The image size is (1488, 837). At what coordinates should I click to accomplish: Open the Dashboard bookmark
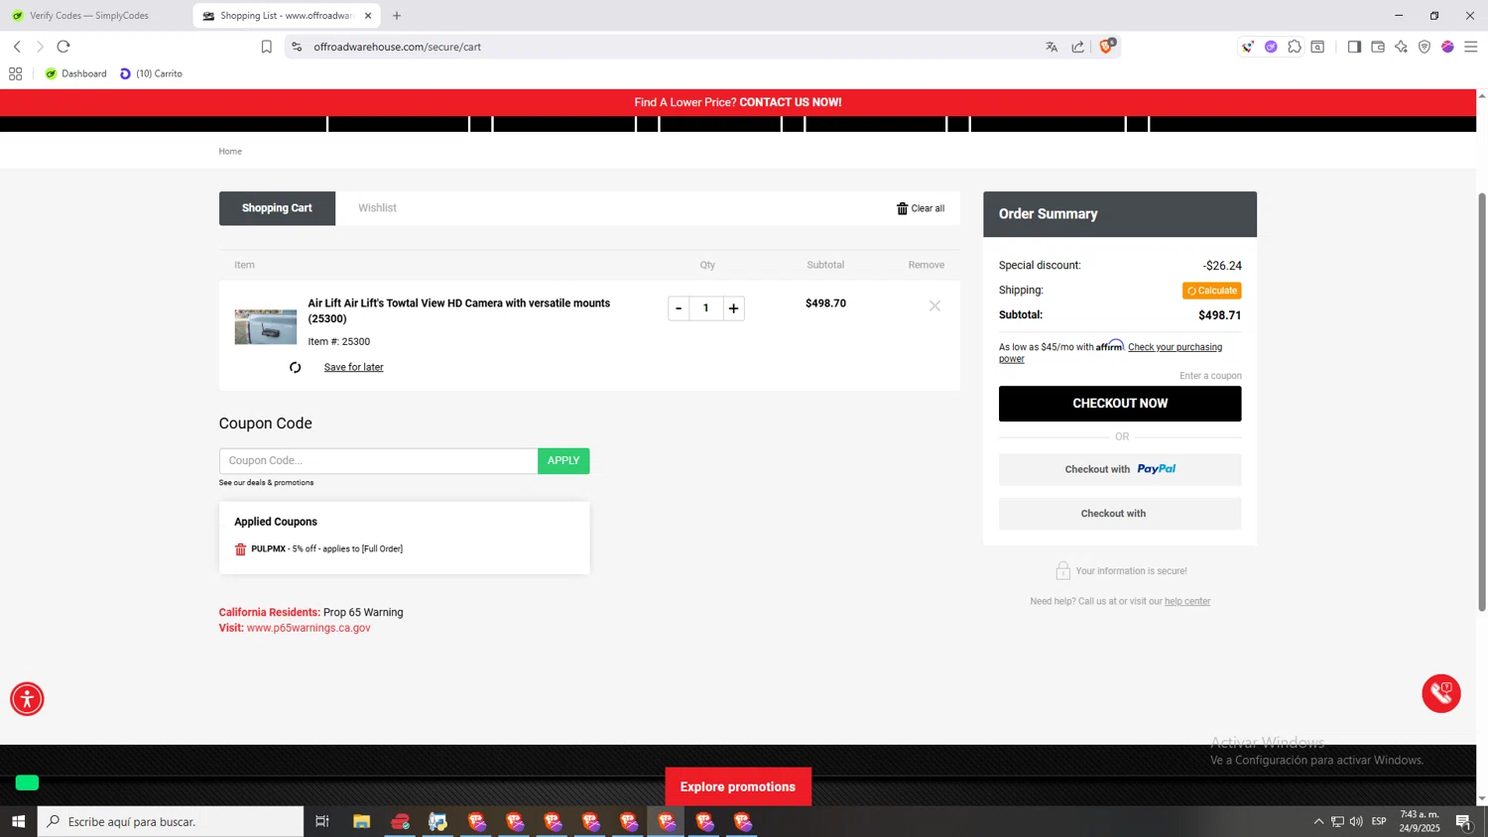point(75,73)
